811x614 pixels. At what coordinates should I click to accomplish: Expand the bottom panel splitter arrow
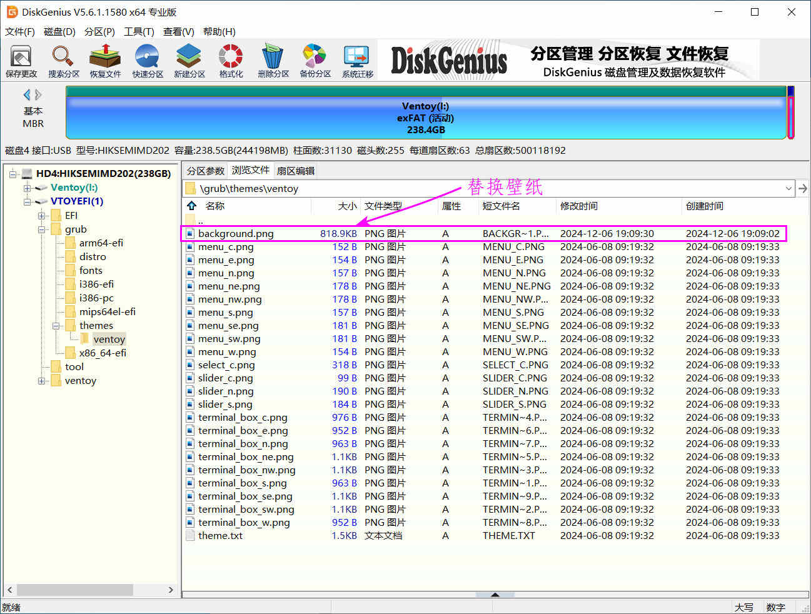tap(495, 595)
